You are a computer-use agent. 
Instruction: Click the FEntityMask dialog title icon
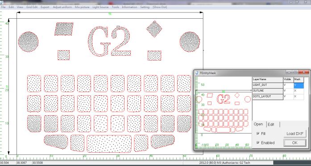(197, 73)
